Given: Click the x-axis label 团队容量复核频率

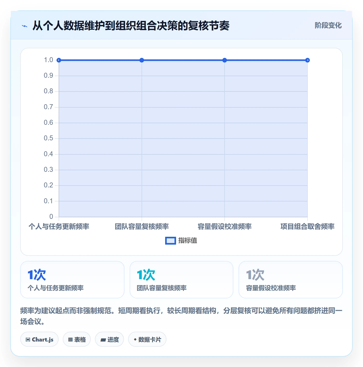Looking at the screenshot, I should [142, 226].
